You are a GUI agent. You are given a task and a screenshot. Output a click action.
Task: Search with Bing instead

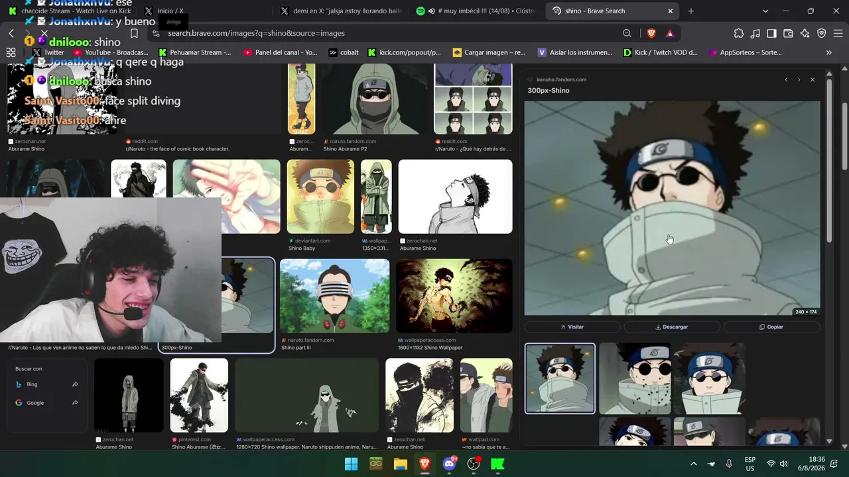[46, 384]
